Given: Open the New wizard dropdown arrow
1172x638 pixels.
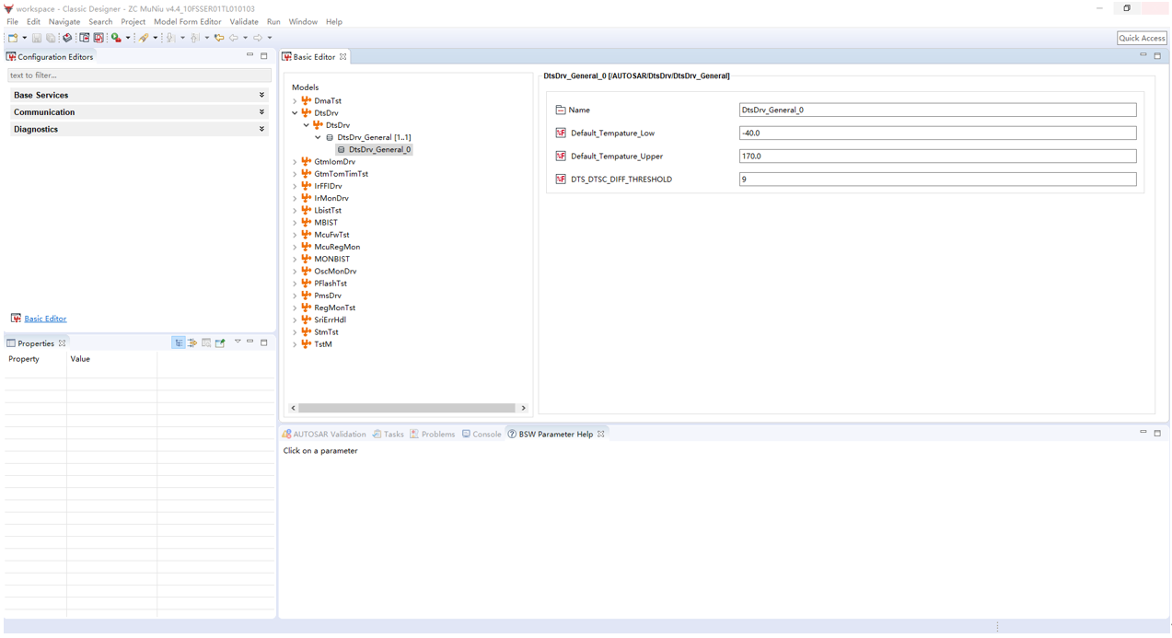Looking at the screenshot, I should 25,38.
